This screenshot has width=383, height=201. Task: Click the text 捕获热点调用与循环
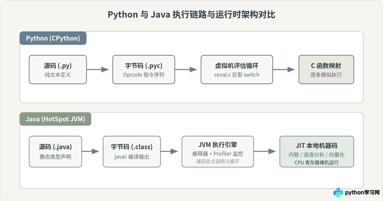click(x=218, y=161)
